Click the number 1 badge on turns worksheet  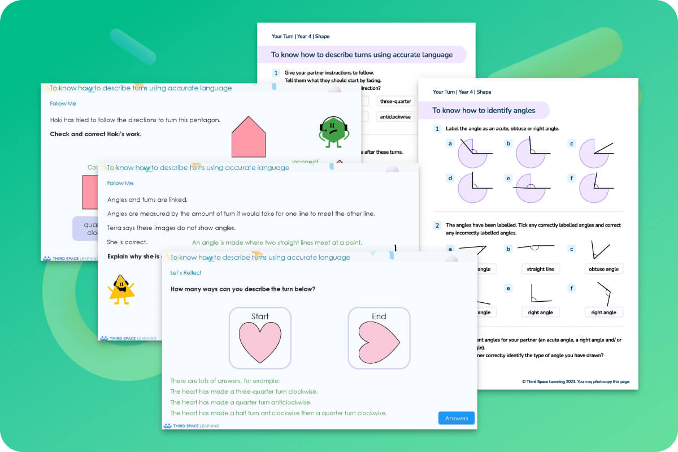pyautogui.click(x=275, y=73)
